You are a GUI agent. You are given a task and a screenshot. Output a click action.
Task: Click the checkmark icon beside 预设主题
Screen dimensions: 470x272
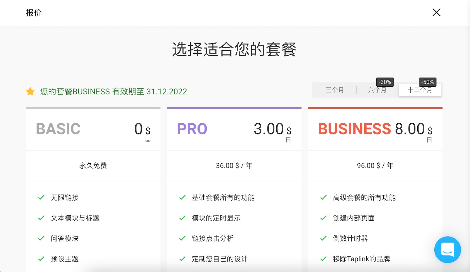41,259
